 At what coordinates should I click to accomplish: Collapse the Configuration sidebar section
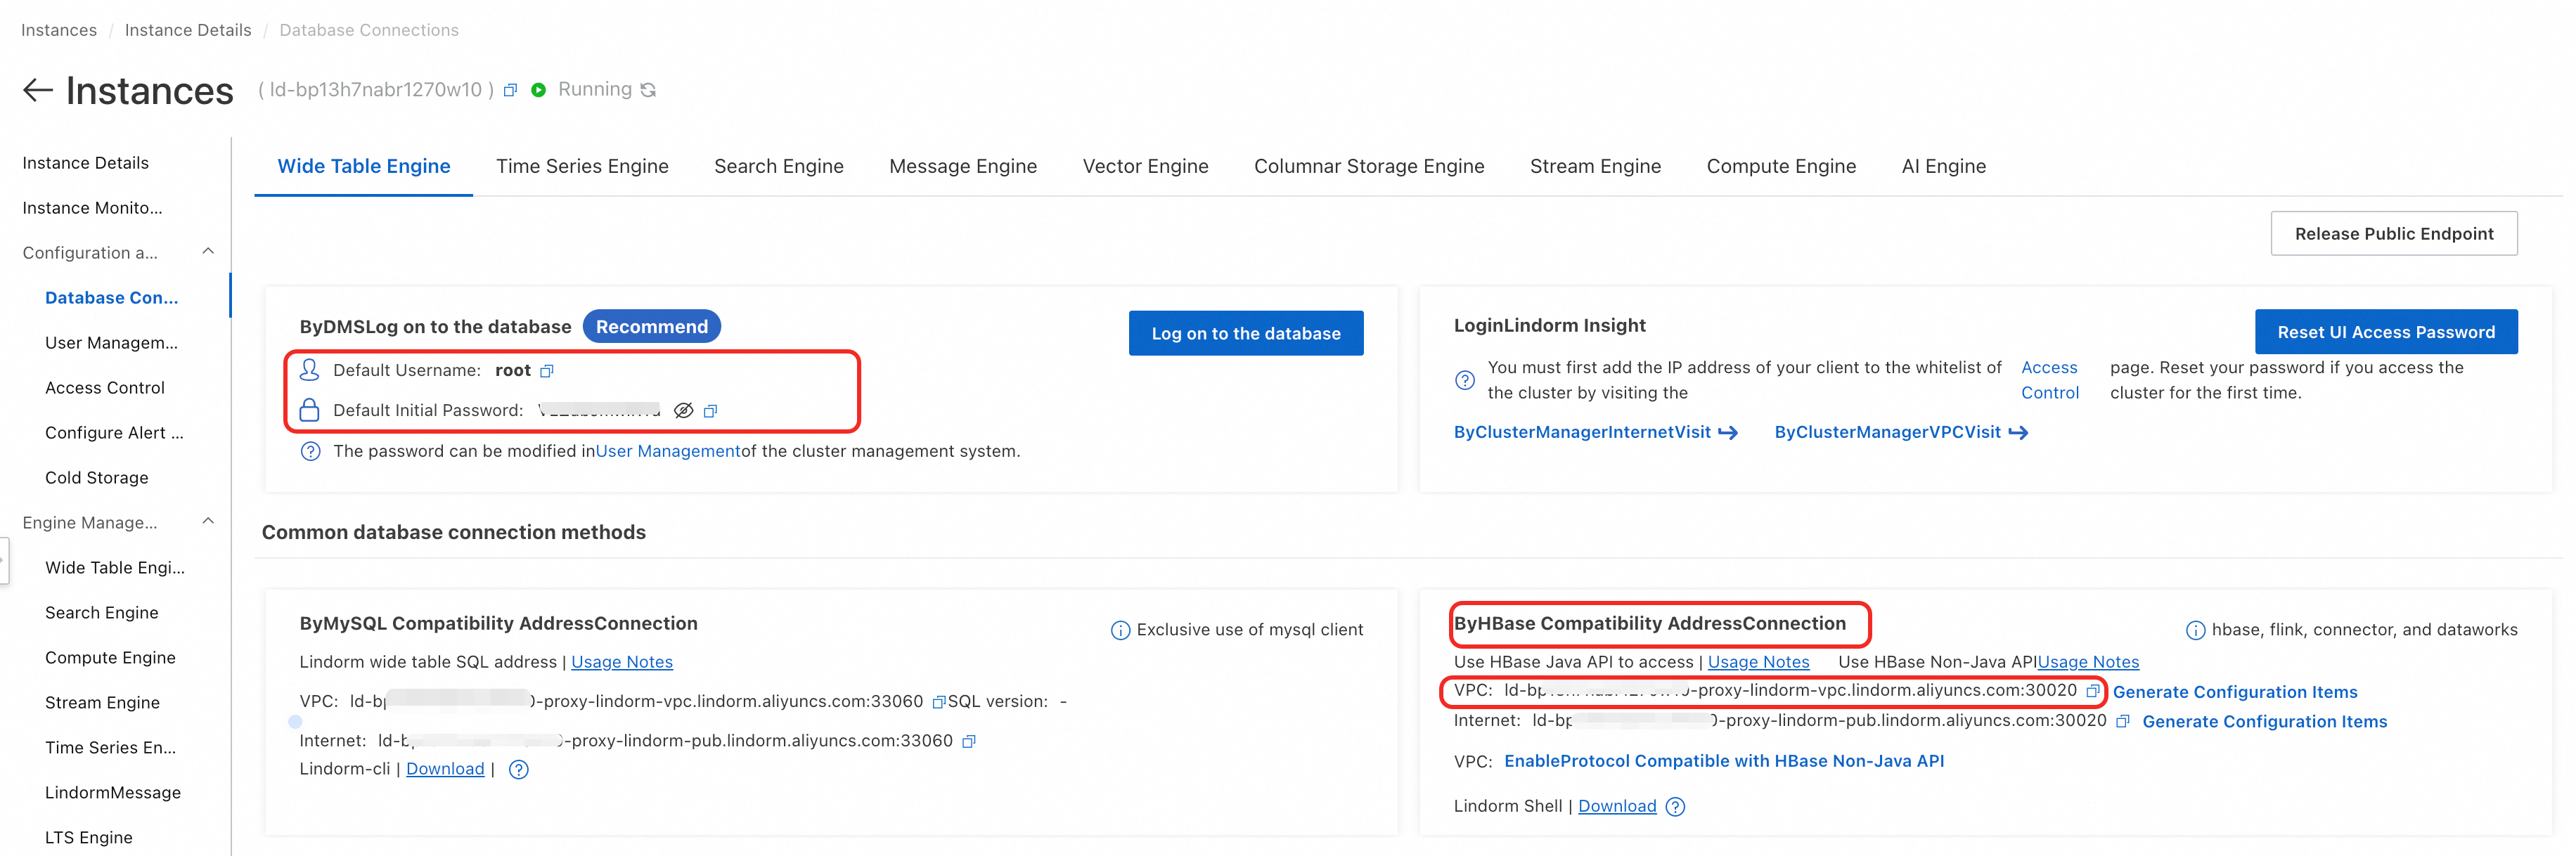point(208,252)
